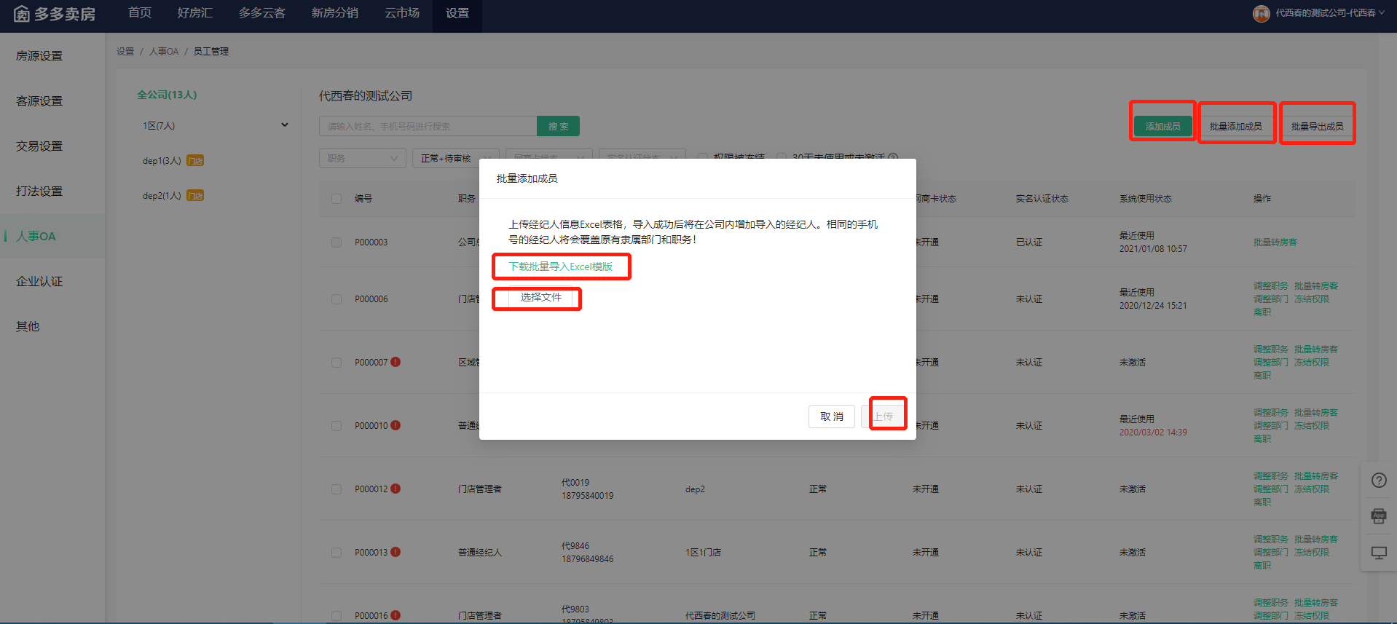Click red warning icon beside P000012
This screenshot has width=1397, height=624.
[396, 489]
